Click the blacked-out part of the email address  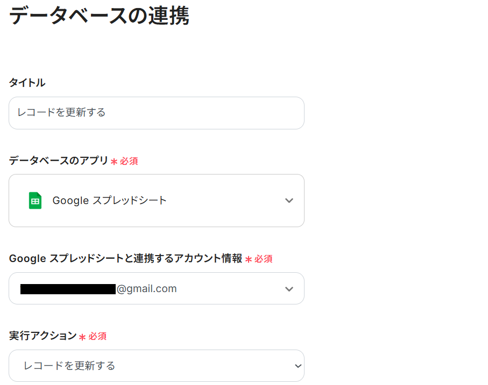click(x=68, y=289)
